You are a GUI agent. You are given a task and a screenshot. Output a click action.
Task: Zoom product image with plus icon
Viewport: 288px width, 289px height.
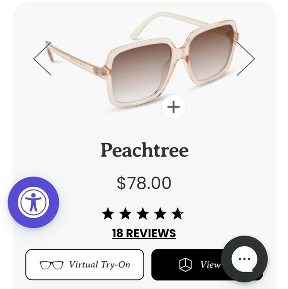click(174, 107)
